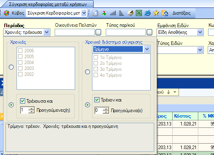Select the Τρέχουσα και radio button
Viewport: 214px width, 155px height.
coord(11,105)
